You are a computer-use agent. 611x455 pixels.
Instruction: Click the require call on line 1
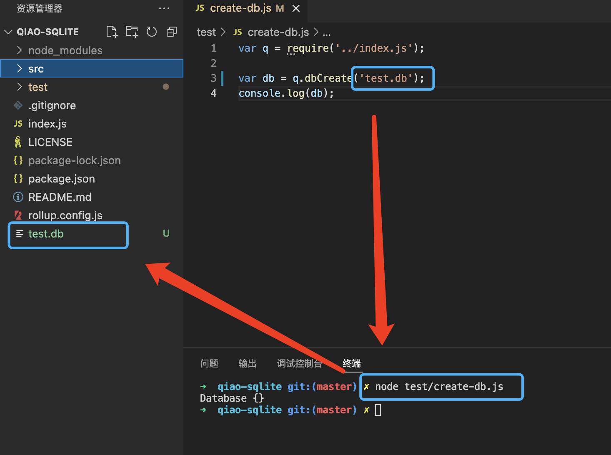coord(308,48)
